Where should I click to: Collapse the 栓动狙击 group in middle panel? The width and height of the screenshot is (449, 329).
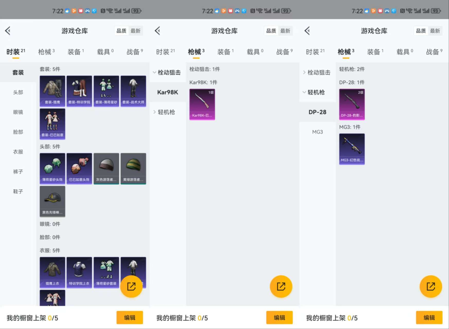click(168, 73)
